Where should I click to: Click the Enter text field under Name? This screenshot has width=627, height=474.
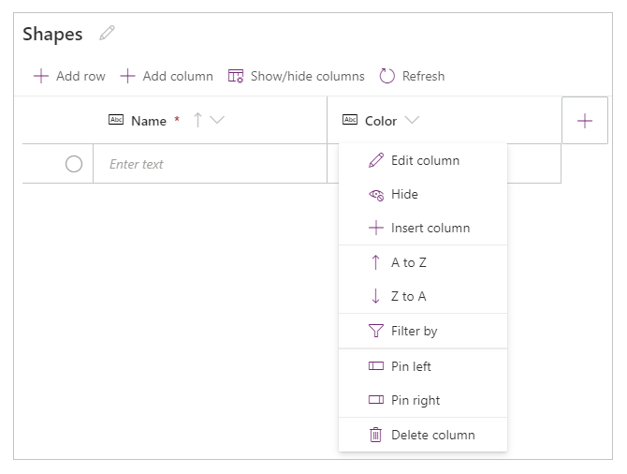point(211,164)
